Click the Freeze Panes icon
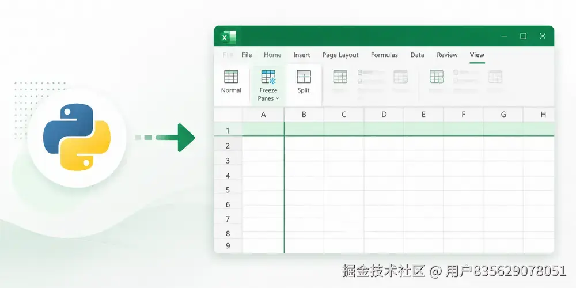Image resolution: width=576 pixels, height=288 pixels. (268, 77)
